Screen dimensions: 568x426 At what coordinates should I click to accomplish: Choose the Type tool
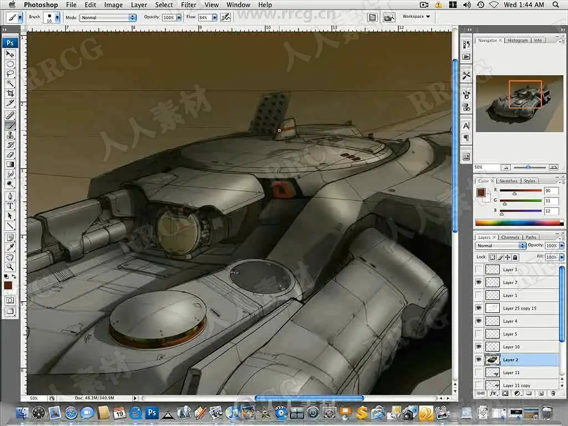[x=10, y=206]
